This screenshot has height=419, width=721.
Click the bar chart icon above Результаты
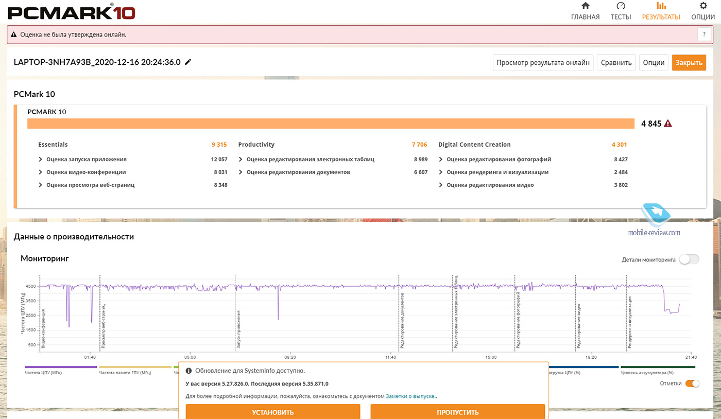[x=661, y=6]
